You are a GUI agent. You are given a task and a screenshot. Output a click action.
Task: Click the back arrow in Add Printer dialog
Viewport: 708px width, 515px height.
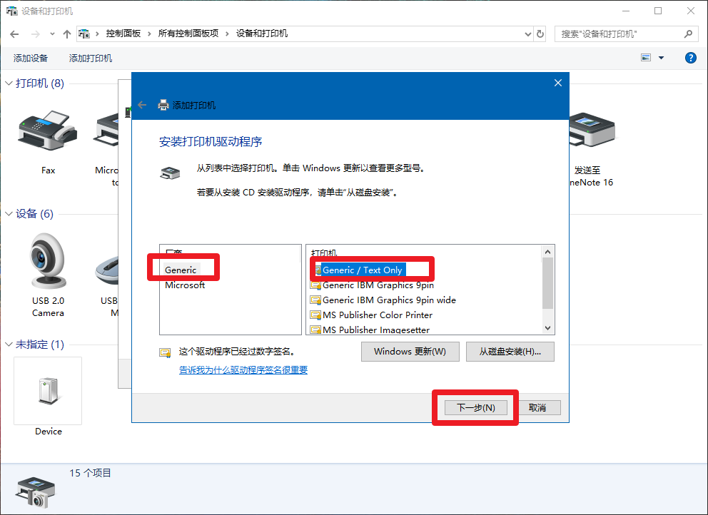pos(142,105)
